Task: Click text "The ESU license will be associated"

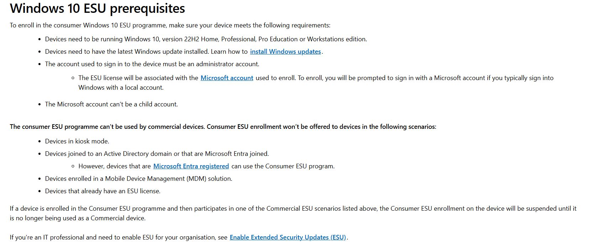Action: click(x=138, y=78)
